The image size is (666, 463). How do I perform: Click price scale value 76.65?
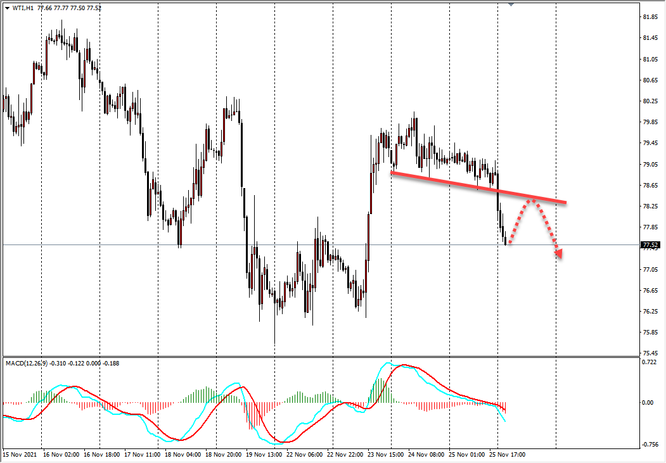click(x=650, y=290)
